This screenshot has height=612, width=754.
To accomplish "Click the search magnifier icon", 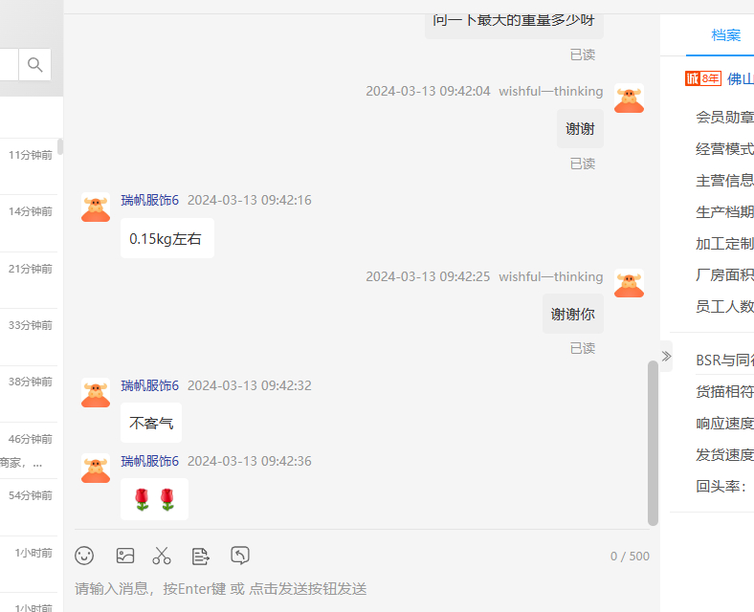I will point(34,64).
